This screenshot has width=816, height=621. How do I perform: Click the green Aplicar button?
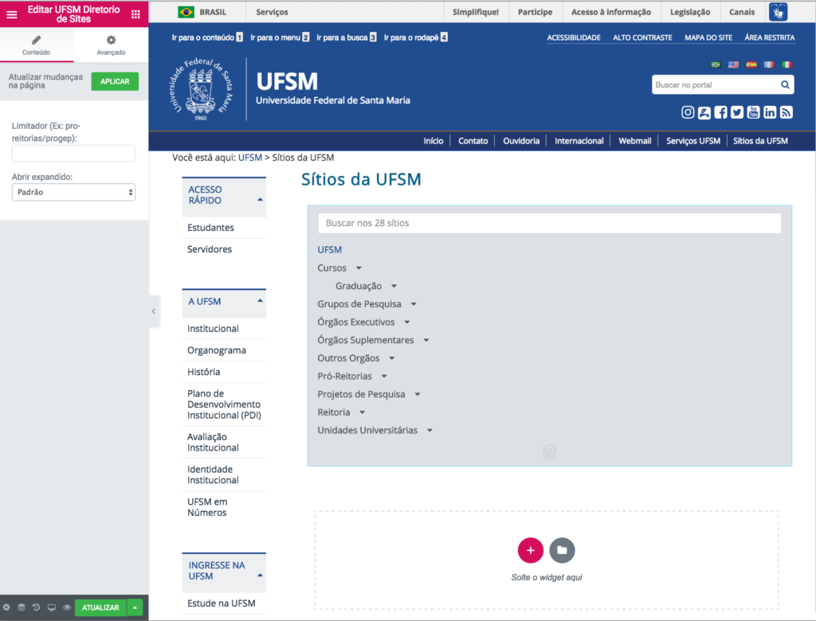pos(115,81)
